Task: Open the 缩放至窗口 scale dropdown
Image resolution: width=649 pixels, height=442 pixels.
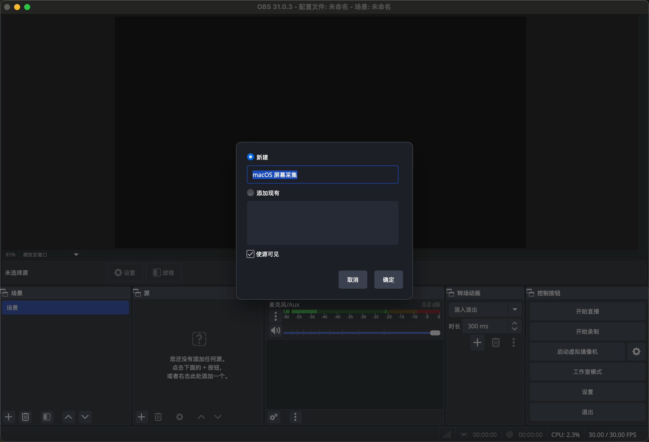Action: [x=76, y=254]
